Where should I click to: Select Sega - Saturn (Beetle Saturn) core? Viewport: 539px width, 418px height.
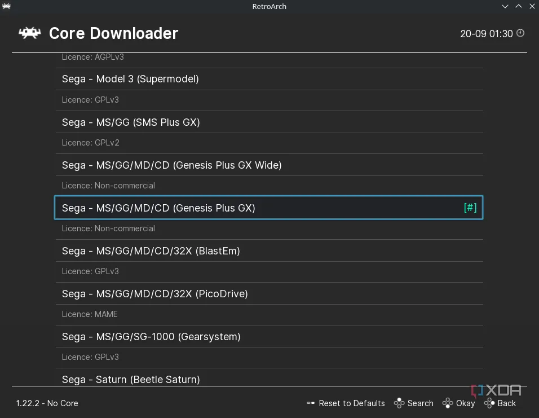coord(269,379)
